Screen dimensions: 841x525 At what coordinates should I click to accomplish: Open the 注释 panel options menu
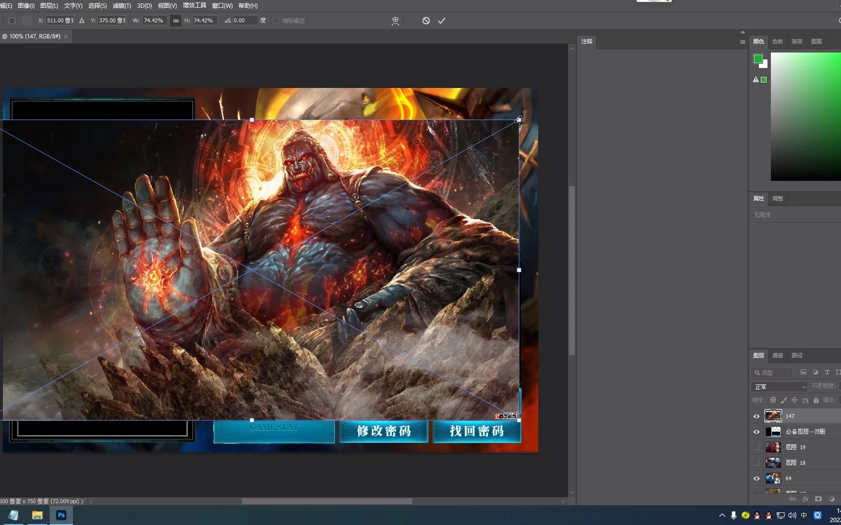pyautogui.click(x=742, y=42)
